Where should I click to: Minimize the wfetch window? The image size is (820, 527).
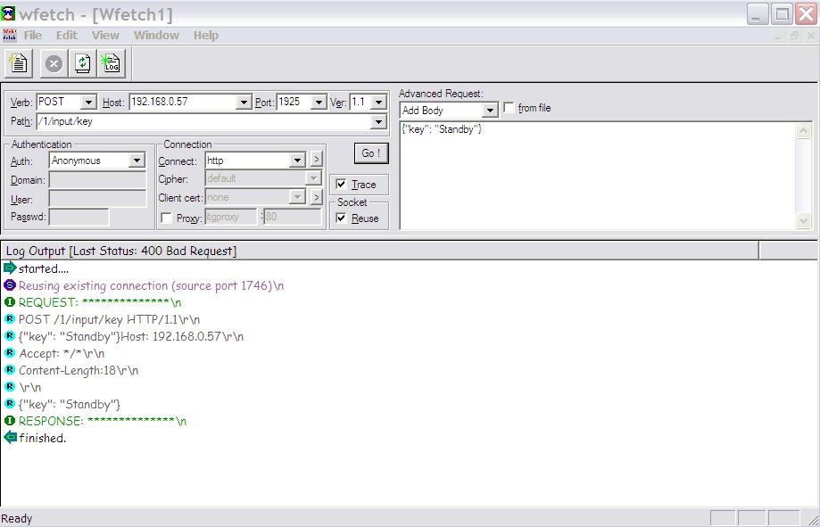(757, 14)
